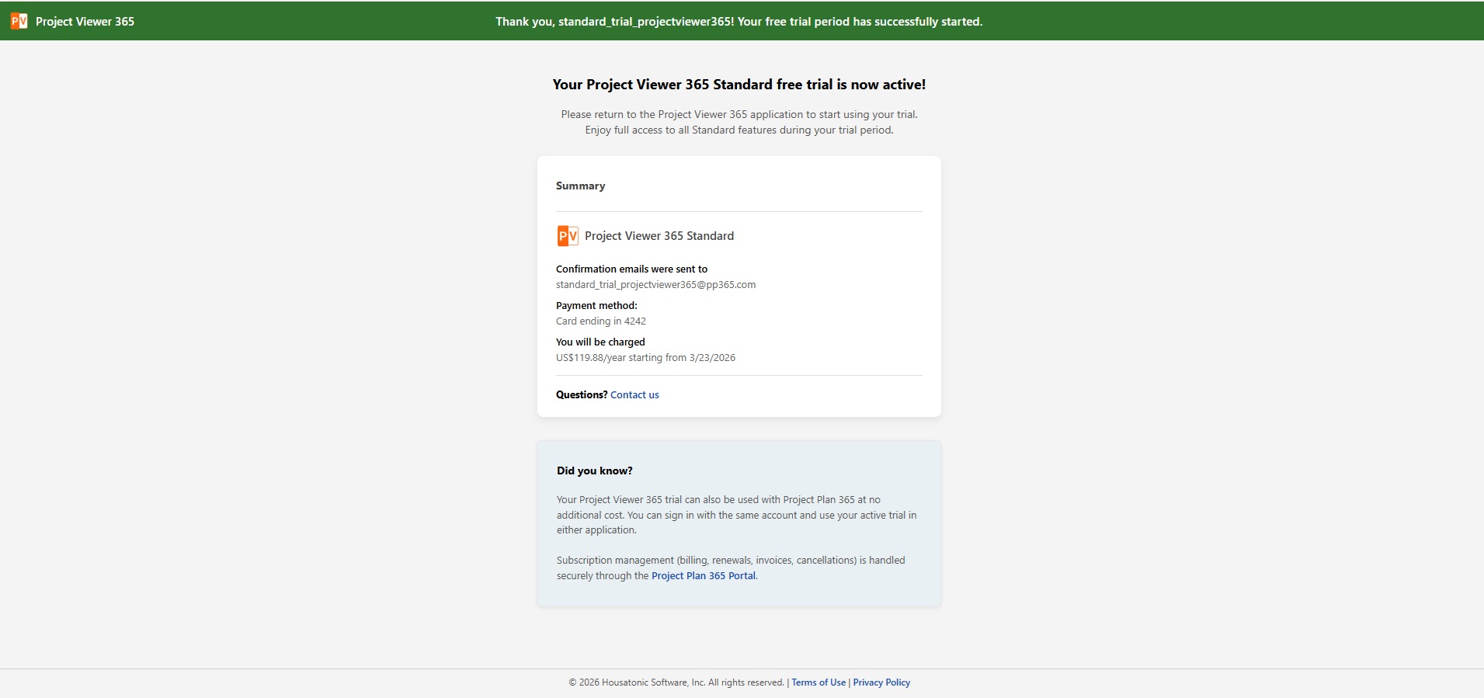Click the "Questions?" label text
This screenshot has width=1484, height=698.
[581, 395]
